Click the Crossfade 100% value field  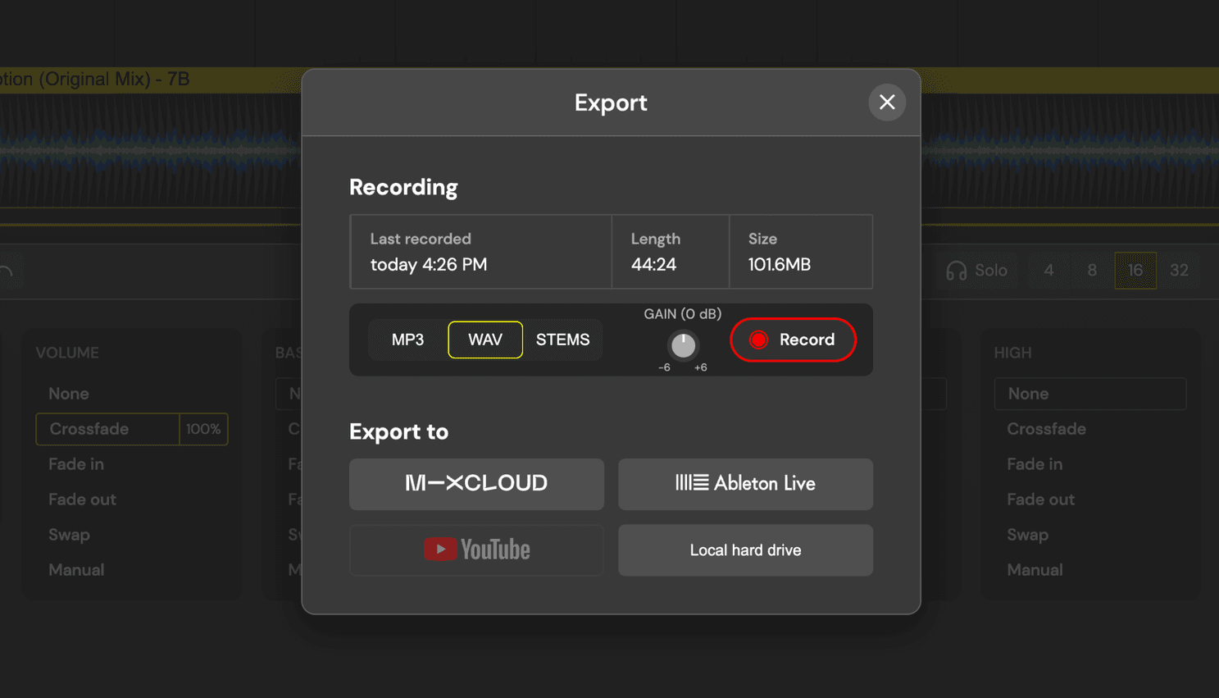click(202, 429)
